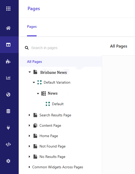This screenshot has height=174, width=135.
Task: Switch to the Pages tab
Action: coord(32,27)
